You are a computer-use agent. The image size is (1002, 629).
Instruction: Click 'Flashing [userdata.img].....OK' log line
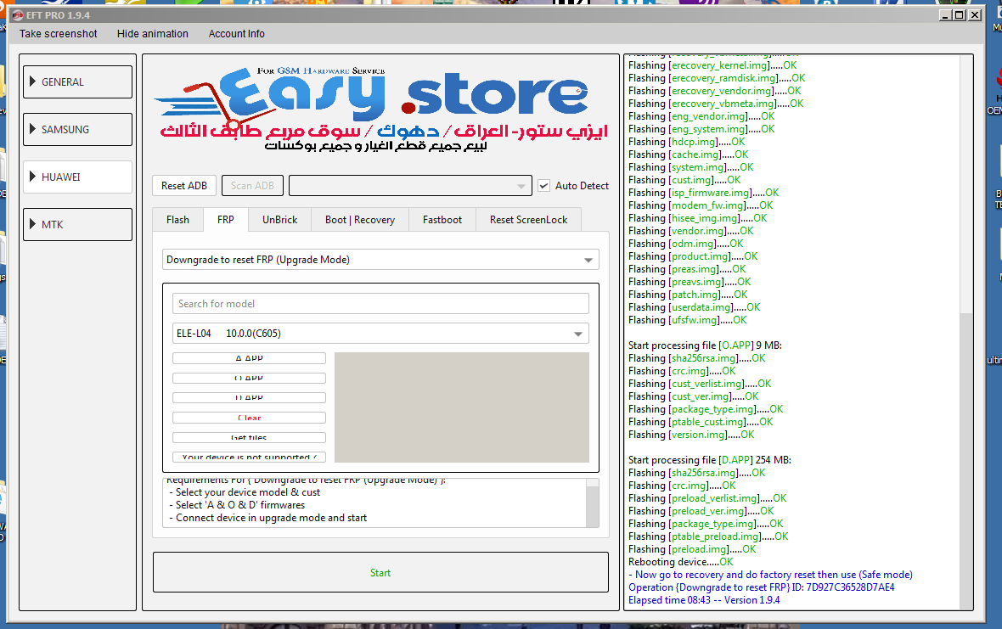[x=694, y=307]
